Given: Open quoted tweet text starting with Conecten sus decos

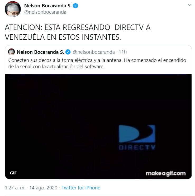Looking at the screenshot, I should pyautogui.click(x=97, y=63).
